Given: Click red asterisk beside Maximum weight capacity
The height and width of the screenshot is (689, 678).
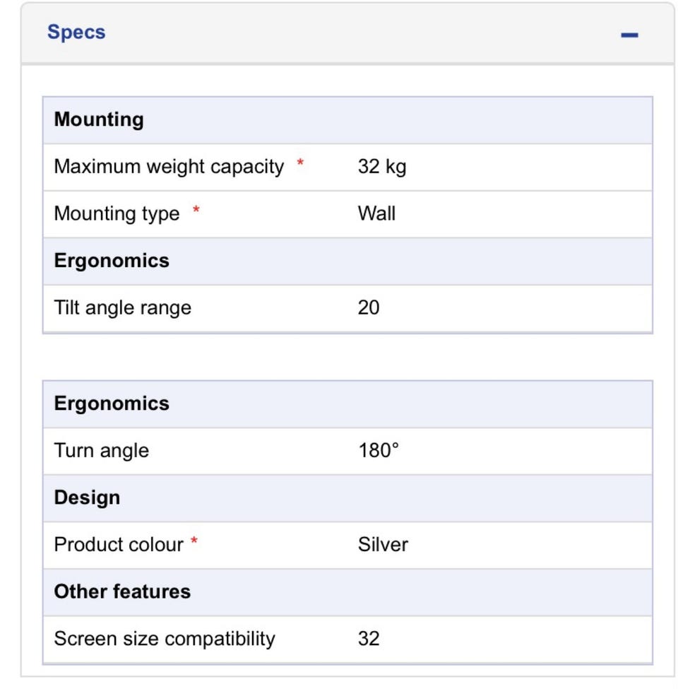Looking at the screenshot, I should [300, 164].
